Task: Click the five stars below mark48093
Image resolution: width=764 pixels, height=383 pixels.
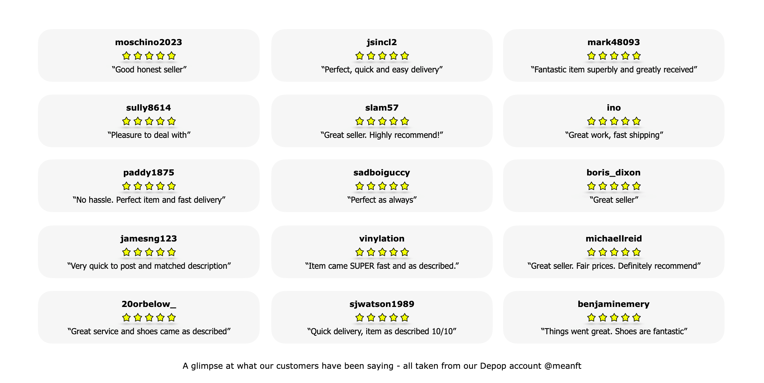Action: pos(614,56)
